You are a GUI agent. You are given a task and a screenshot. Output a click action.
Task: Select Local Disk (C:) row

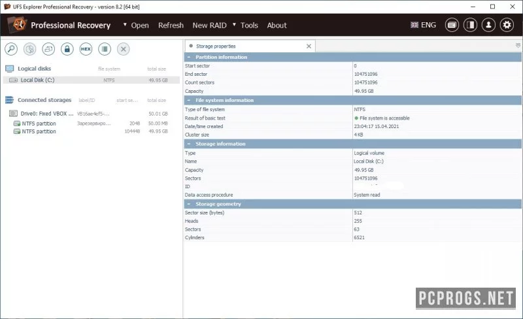tap(92, 80)
